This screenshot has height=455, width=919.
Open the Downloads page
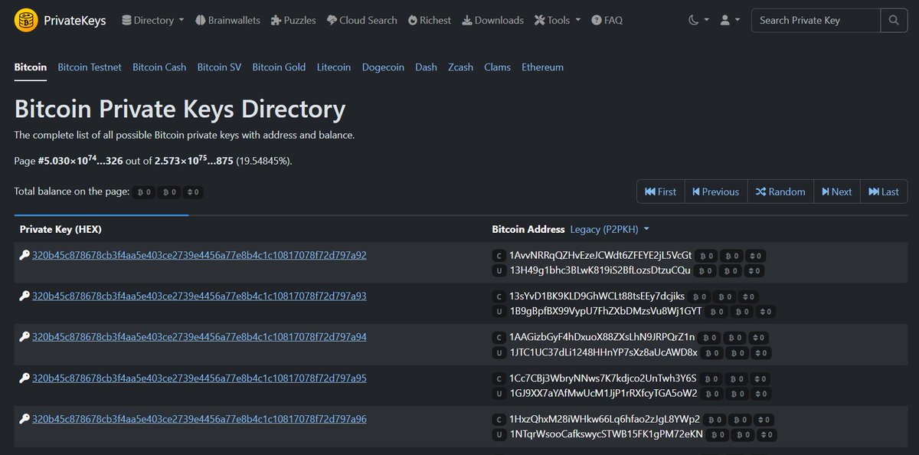[x=493, y=20]
